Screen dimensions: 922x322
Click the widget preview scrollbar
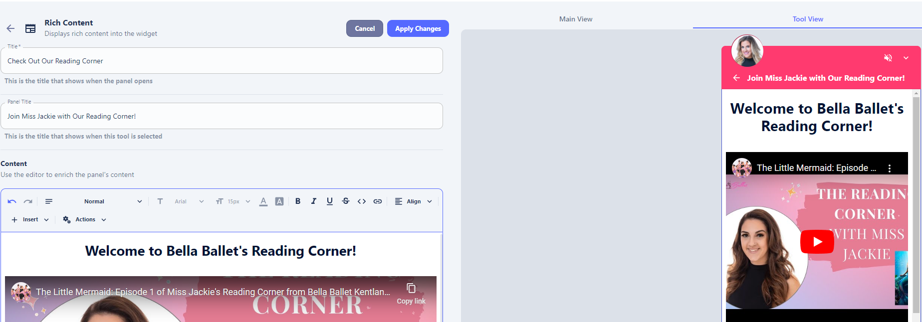click(916, 204)
